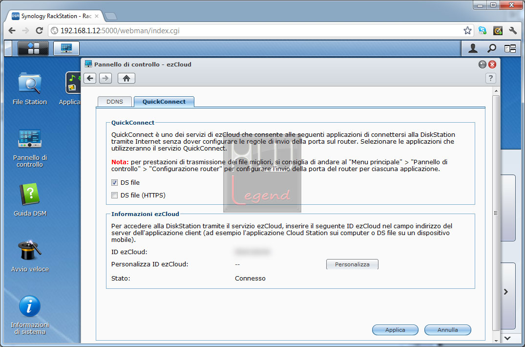525x347 pixels.
Task: Expand the right-side desktop panel arrow
Action: point(506,292)
